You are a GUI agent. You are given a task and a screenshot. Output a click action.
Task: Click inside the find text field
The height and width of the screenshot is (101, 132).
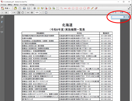[118, 17]
